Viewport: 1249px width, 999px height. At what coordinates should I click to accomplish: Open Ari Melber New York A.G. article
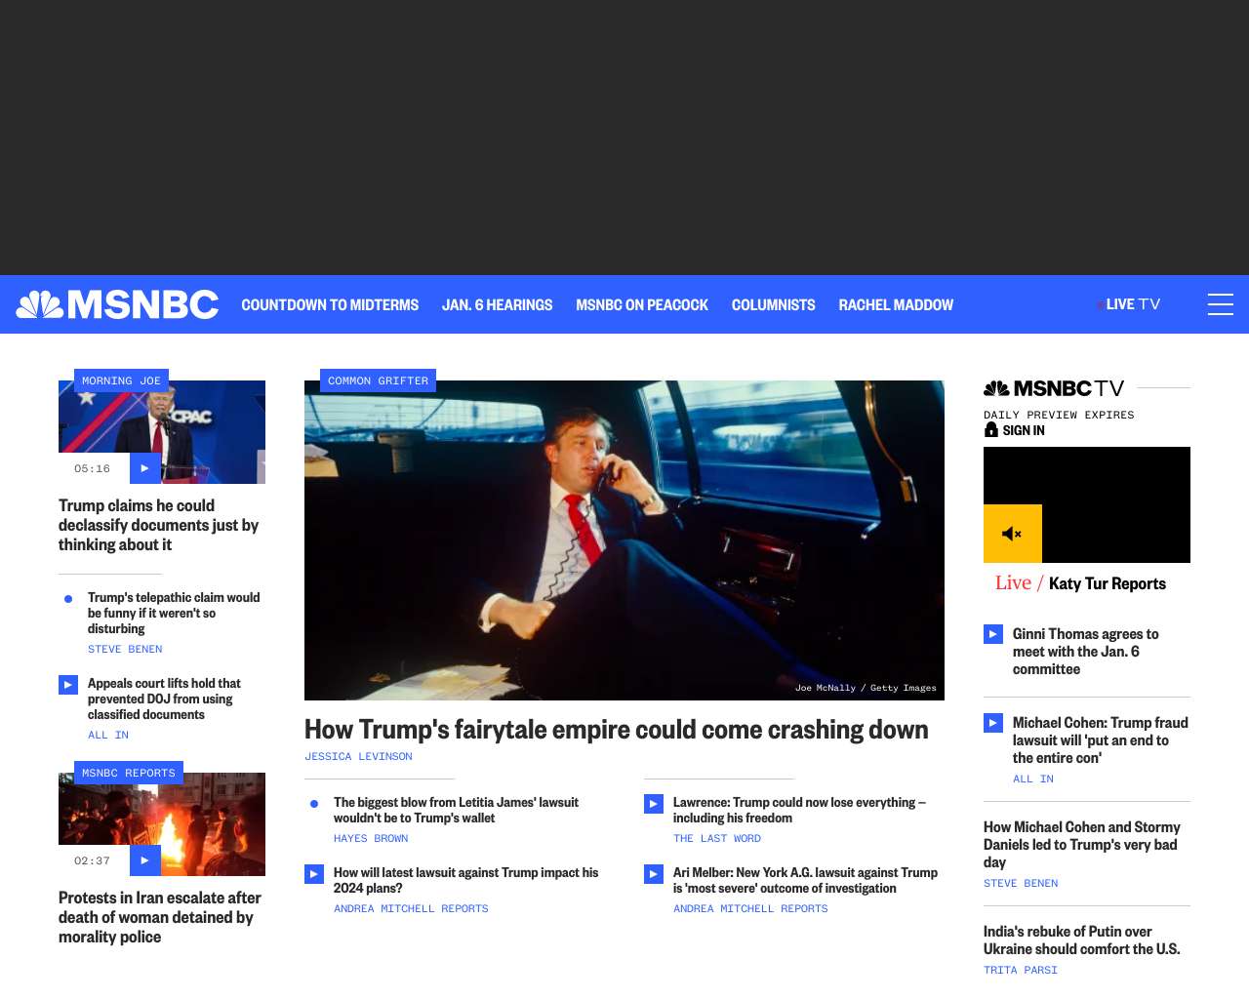click(x=805, y=880)
